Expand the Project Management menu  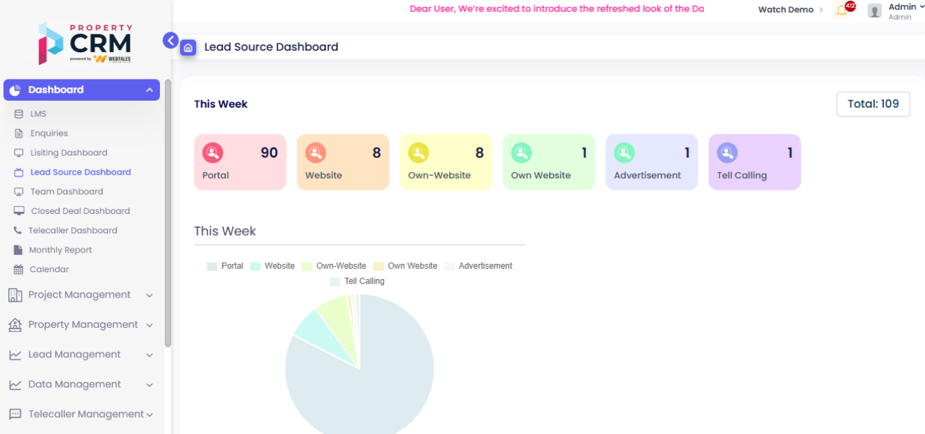(x=79, y=295)
